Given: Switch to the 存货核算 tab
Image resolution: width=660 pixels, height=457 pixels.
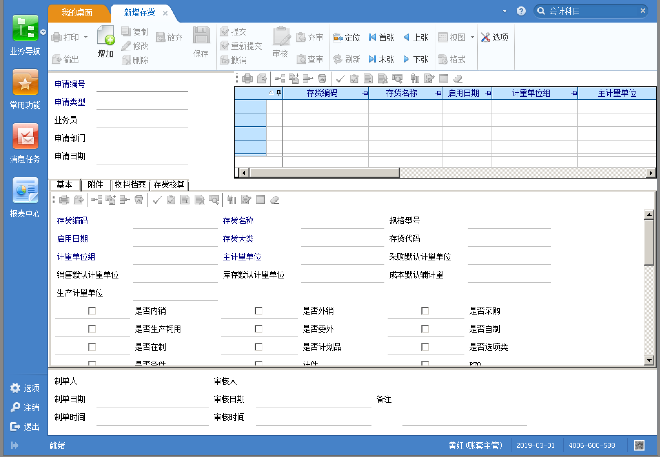Looking at the screenshot, I should coord(169,185).
